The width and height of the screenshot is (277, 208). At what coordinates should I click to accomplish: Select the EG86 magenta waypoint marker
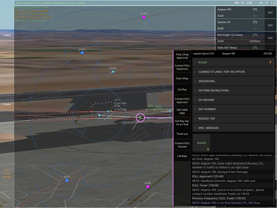point(148,187)
